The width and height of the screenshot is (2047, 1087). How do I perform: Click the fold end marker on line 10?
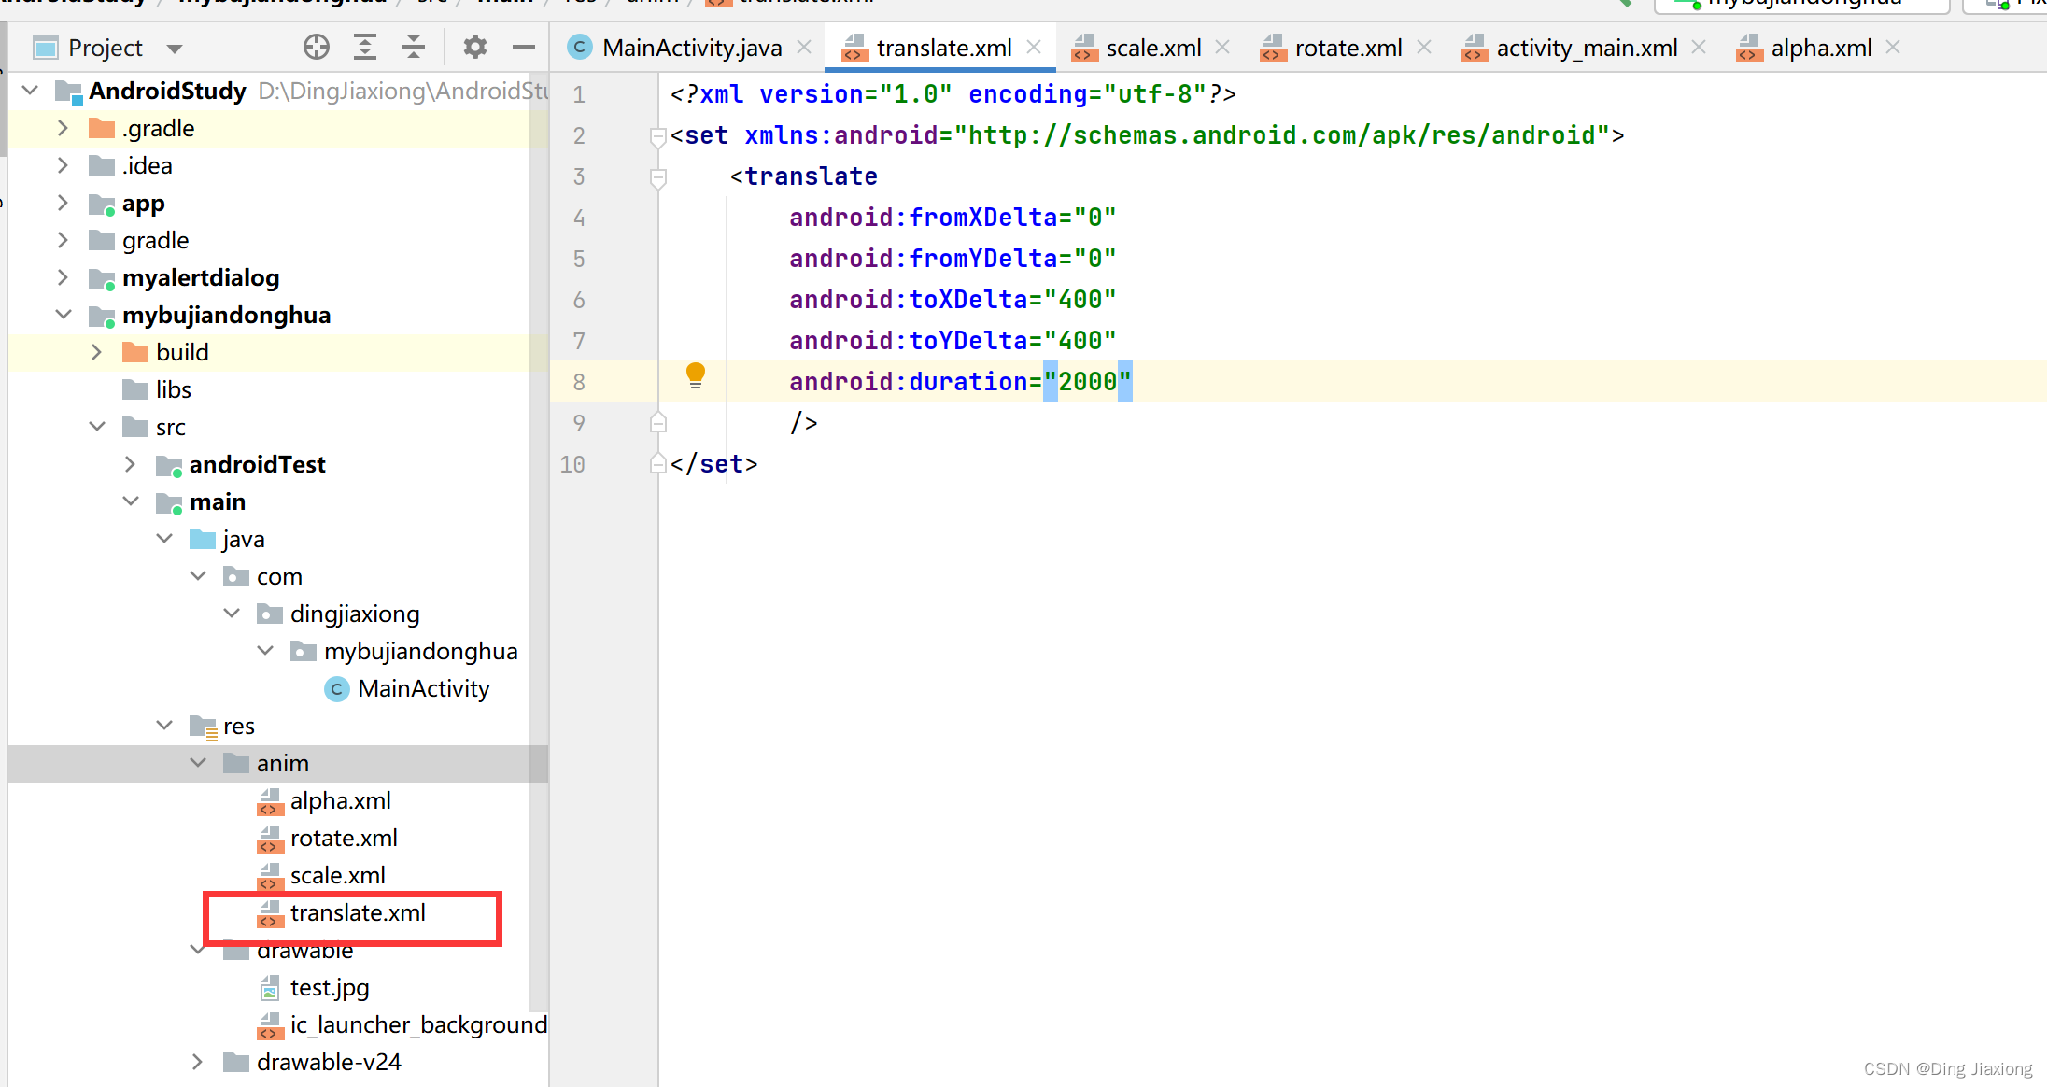657,463
